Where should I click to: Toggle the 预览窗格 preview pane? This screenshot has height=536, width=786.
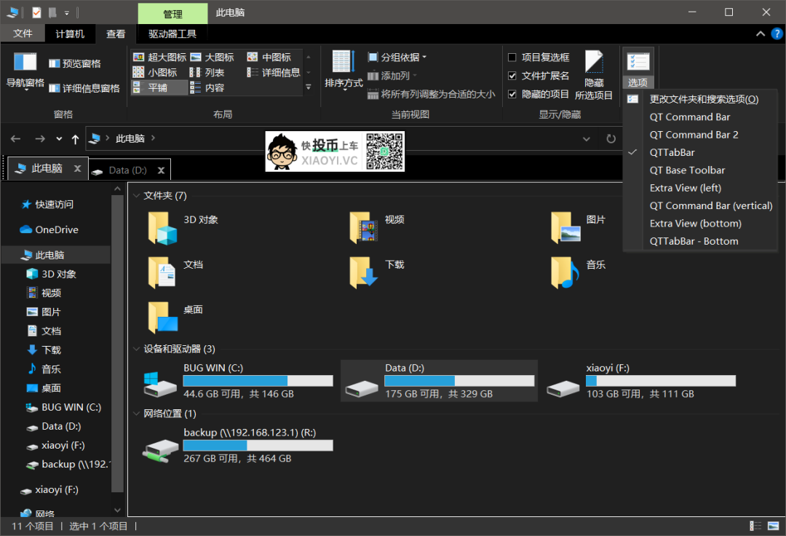(x=75, y=63)
